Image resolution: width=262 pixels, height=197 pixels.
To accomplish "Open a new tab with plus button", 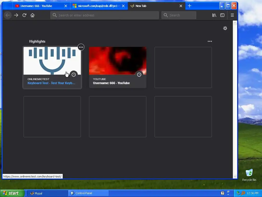I will (190, 6).
